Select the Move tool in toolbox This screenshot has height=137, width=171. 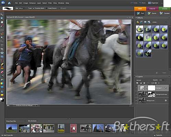coord(2,14)
